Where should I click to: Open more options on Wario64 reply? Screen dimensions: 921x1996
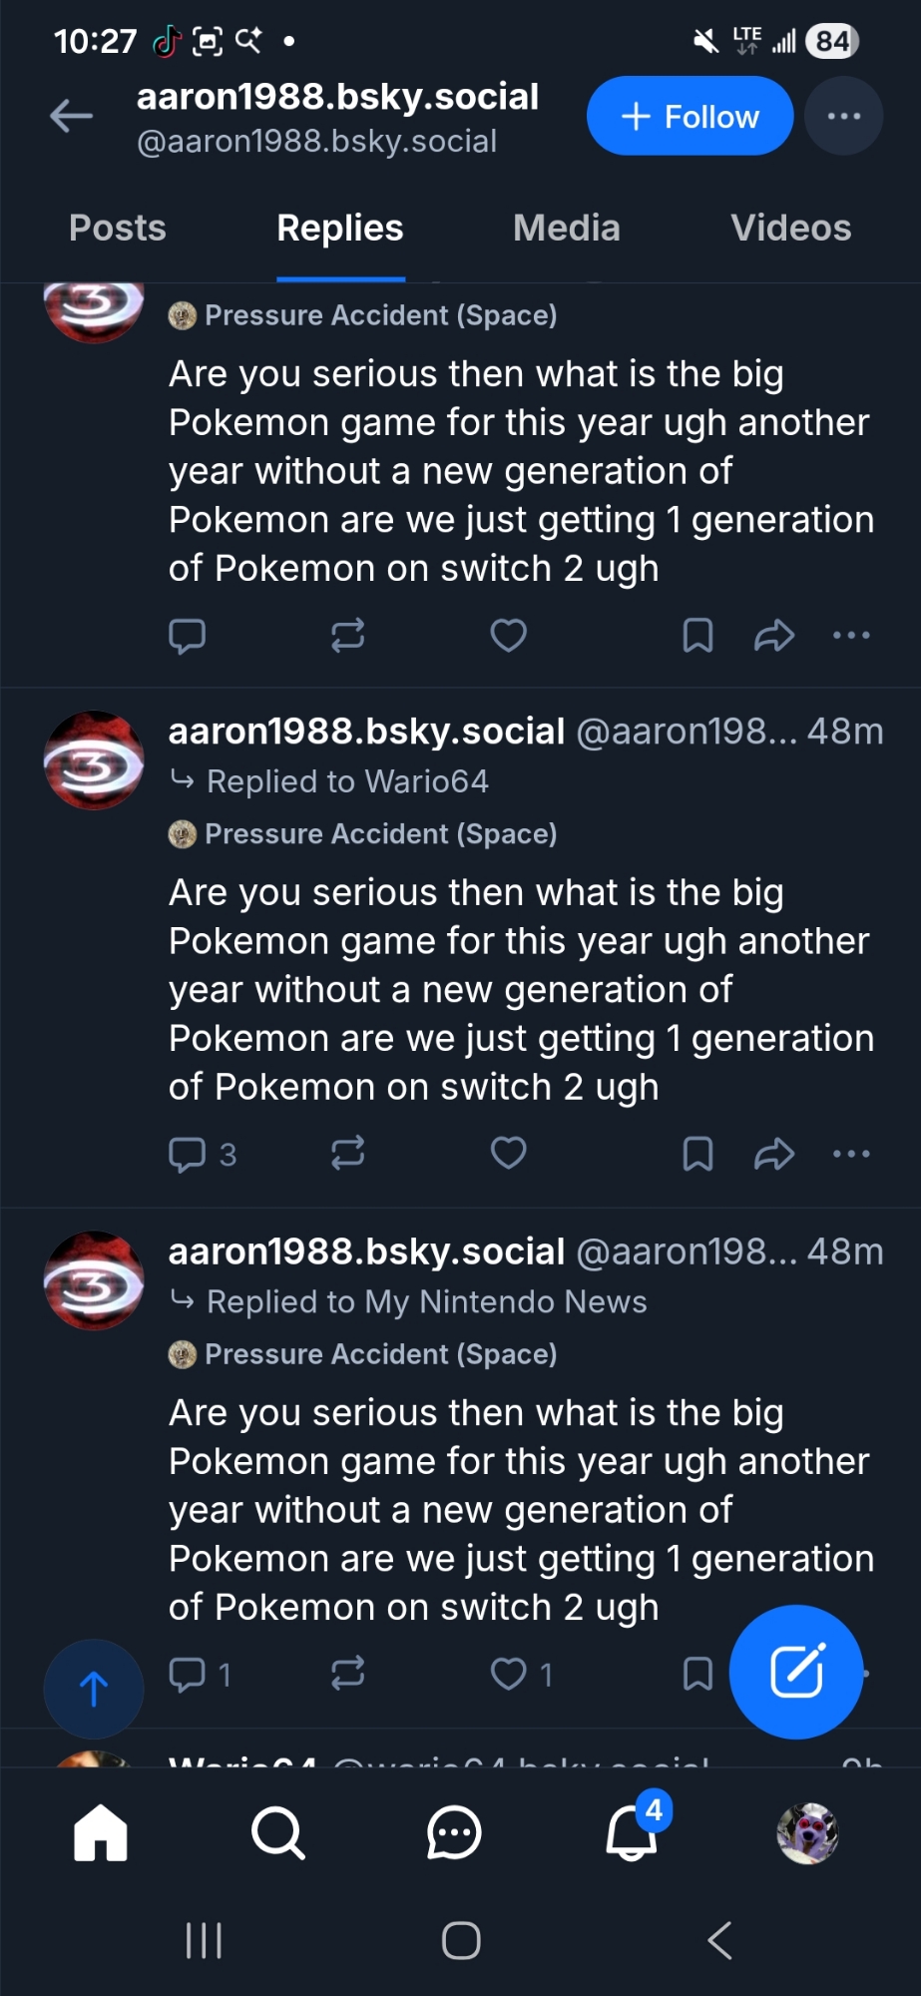851,1154
